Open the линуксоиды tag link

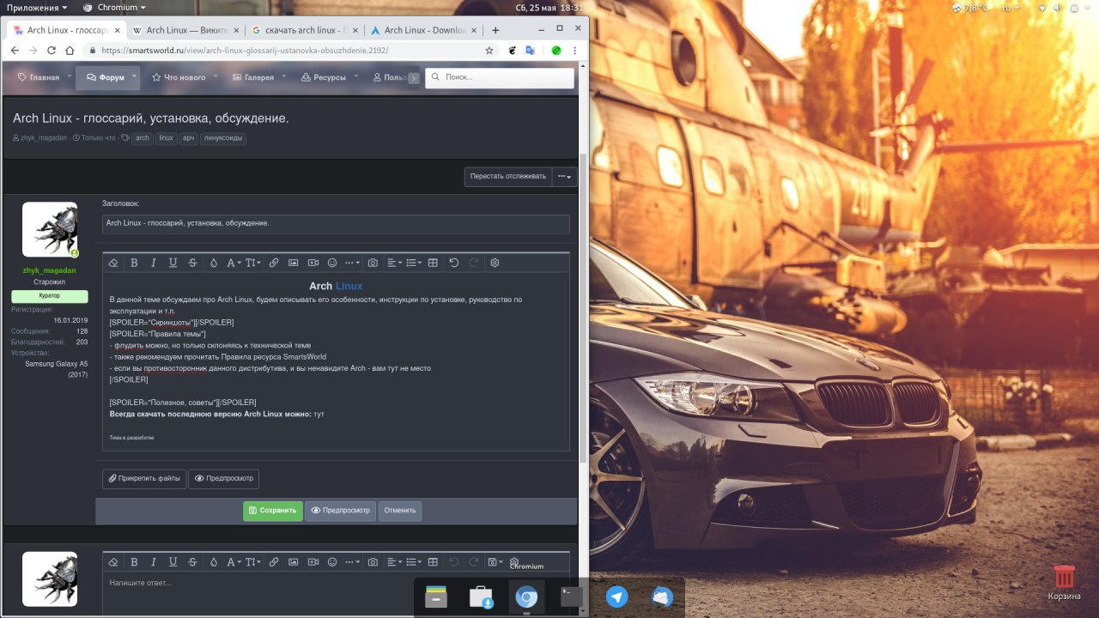[x=223, y=138]
